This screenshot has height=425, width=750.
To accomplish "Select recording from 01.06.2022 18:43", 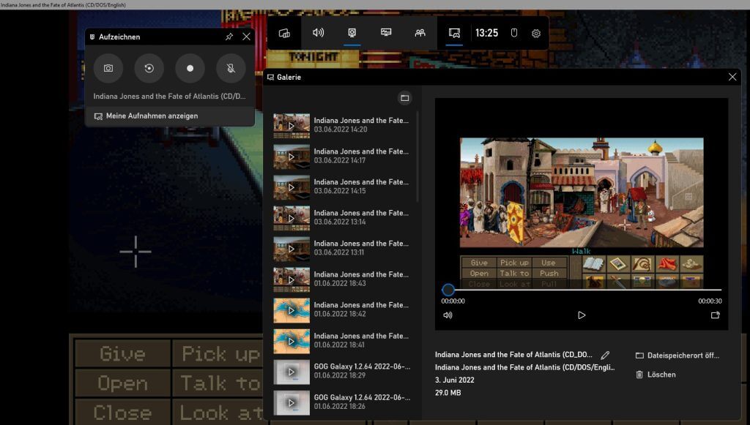I will click(343, 279).
